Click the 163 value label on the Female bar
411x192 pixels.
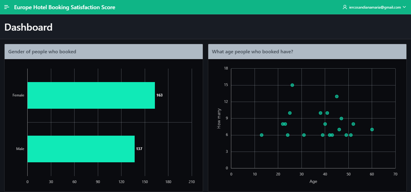click(159, 95)
